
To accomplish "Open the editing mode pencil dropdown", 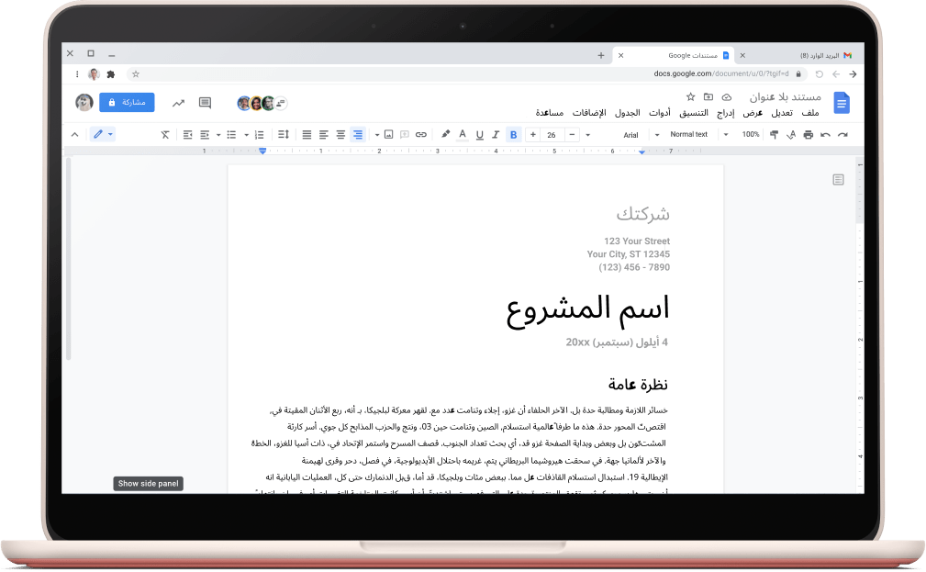I will pos(103,134).
